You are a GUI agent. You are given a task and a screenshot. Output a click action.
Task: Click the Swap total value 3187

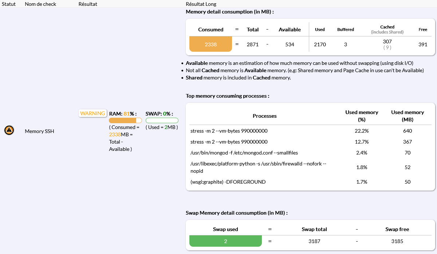(x=314, y=241)
